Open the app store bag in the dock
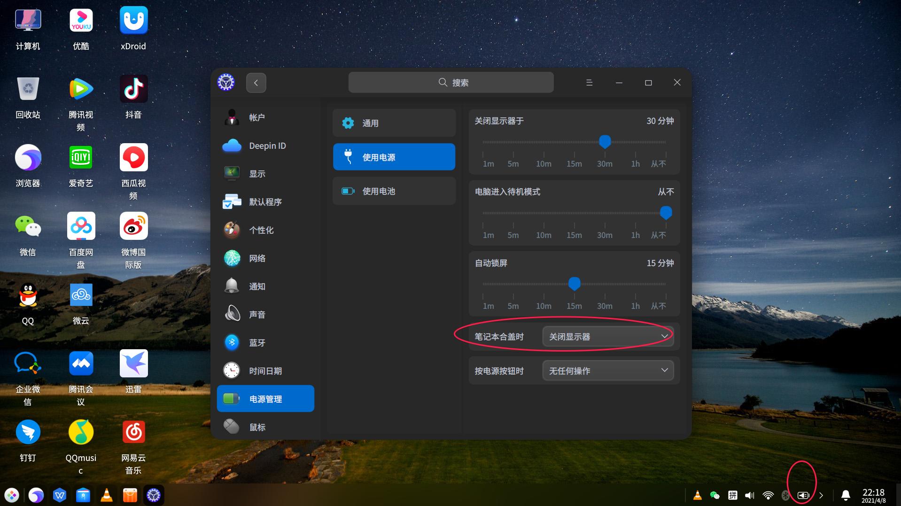901x506 pixels. click(130, 495)
